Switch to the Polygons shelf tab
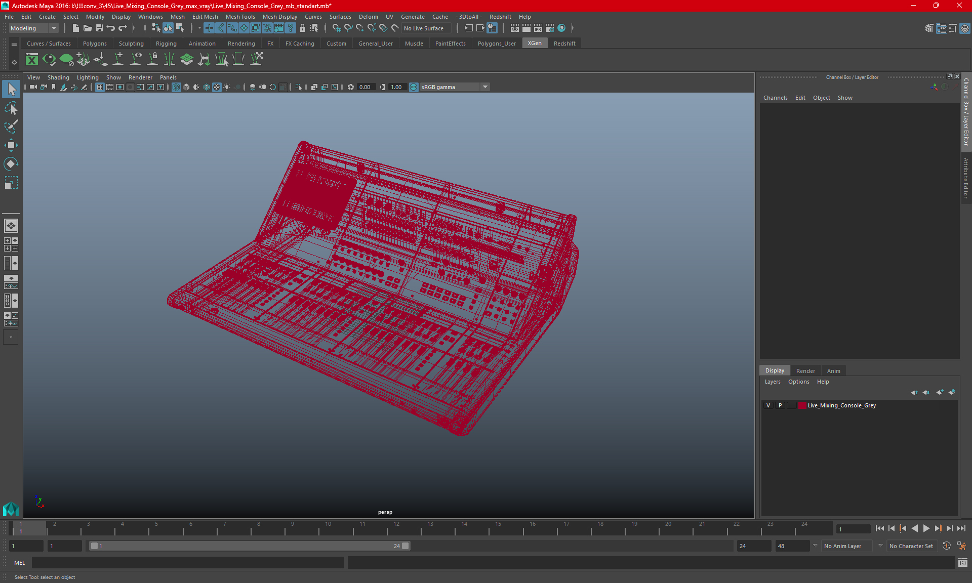This screenshot has width=972, height=583. [x=95, y=44]
